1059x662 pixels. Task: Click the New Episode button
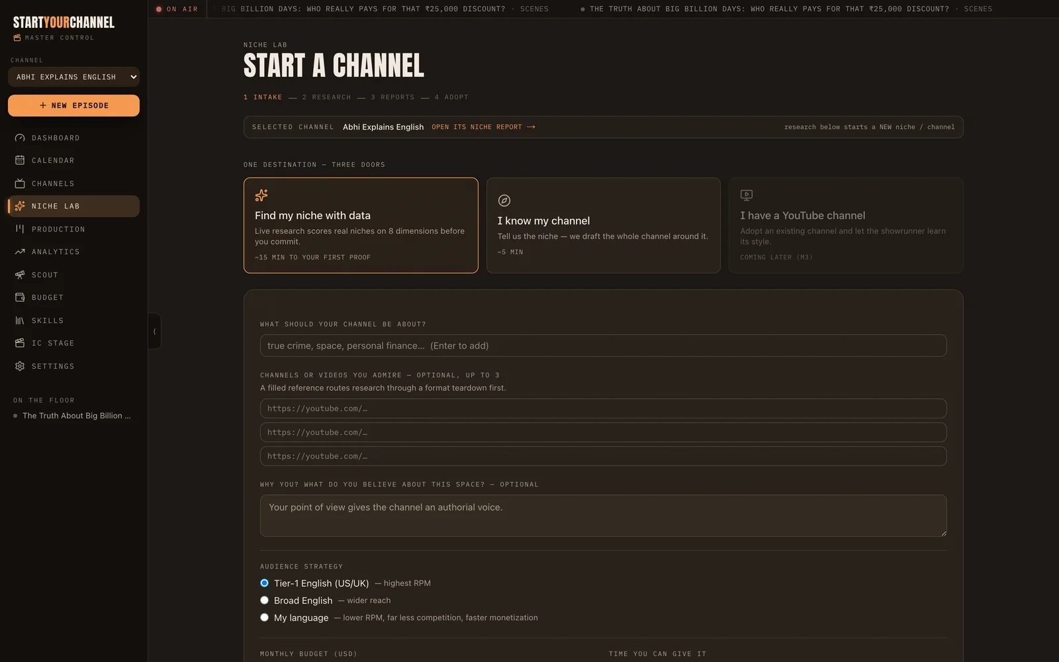point(73,105)
